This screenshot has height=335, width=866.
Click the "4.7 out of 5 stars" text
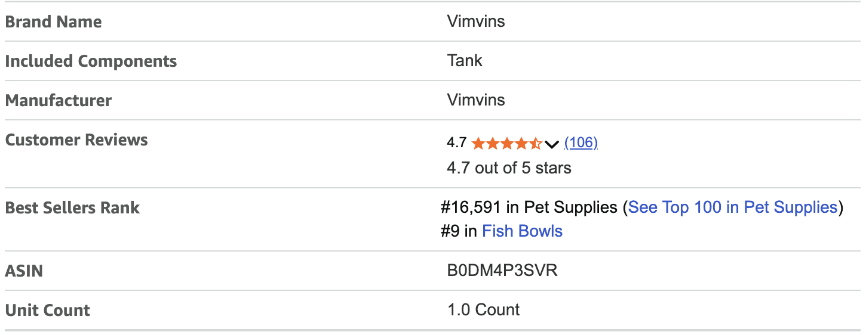coord(509,168)
